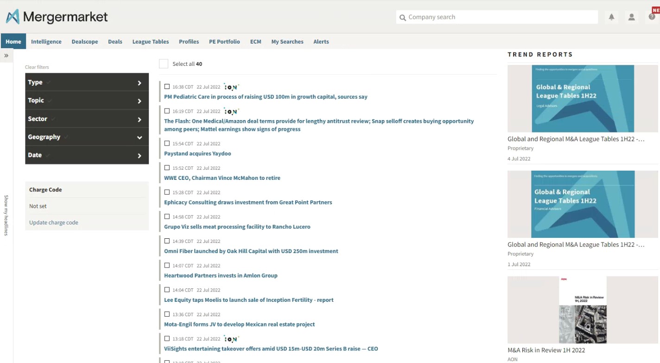This screenshot has width=660, height=363.
Task: Read Heartwood Partners invests in Amlon Group
Action: pos(221,275)
